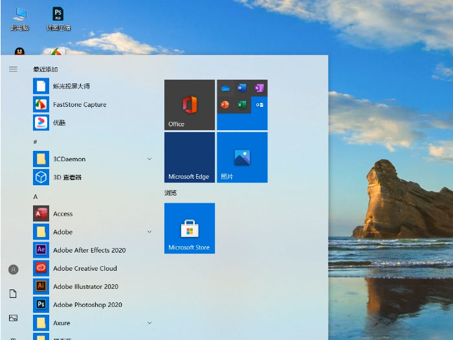Click the 最近添加 section header
The width and height of the screenshot is (453, 340).
click(45, 69)
